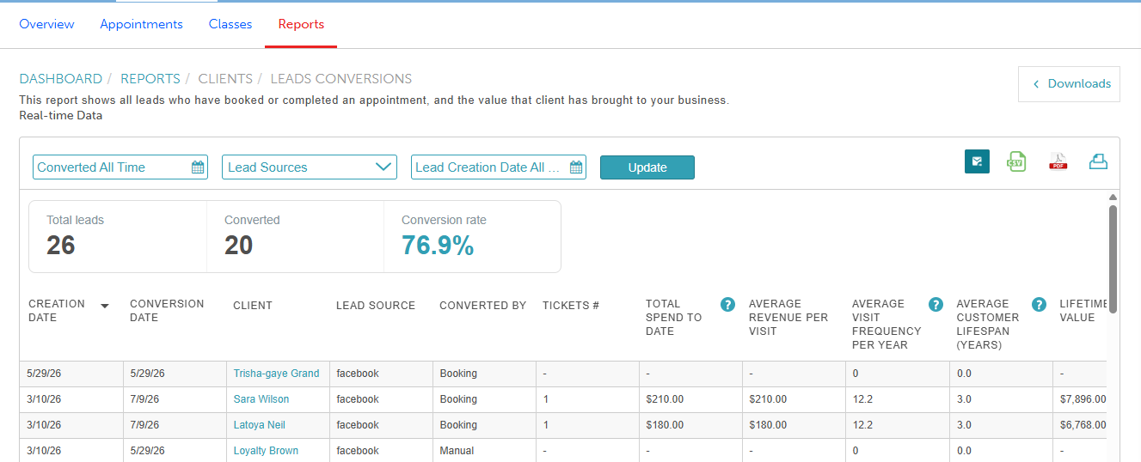
Task: Sort by the Converted By column header
Action: pyautogui.click(x=482, y=306)
